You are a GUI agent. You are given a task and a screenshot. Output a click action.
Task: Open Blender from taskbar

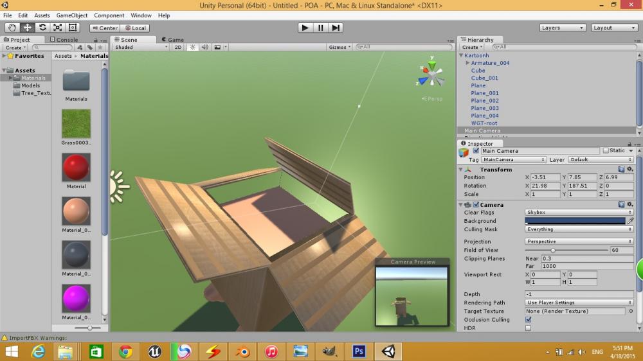(x=242, y=351)
